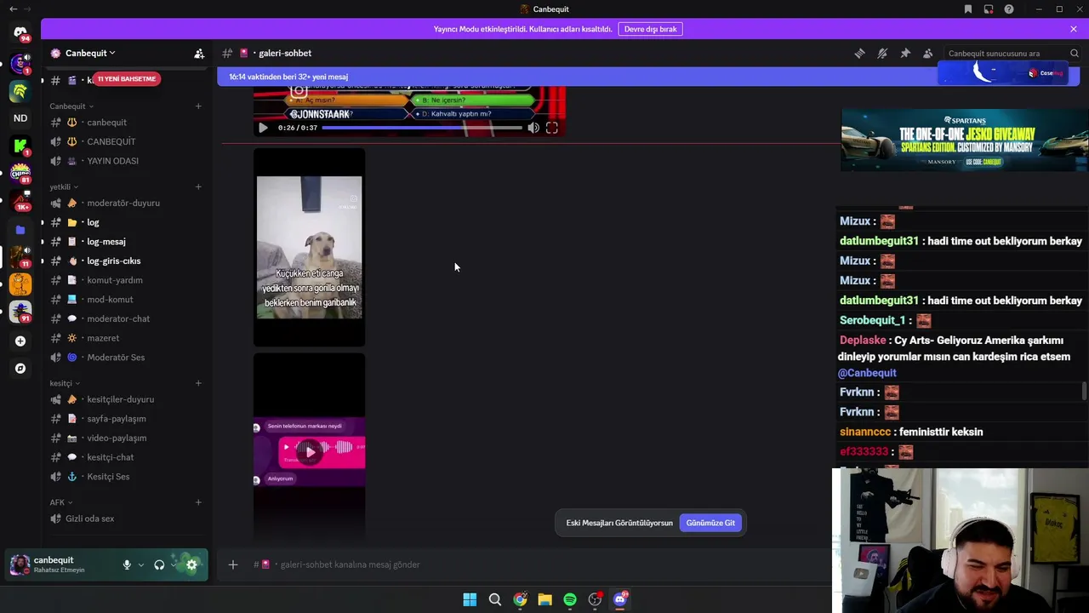Open the server icon with badge 91
The height and width of the screenshot is (613, 1089).
[20, 312]
